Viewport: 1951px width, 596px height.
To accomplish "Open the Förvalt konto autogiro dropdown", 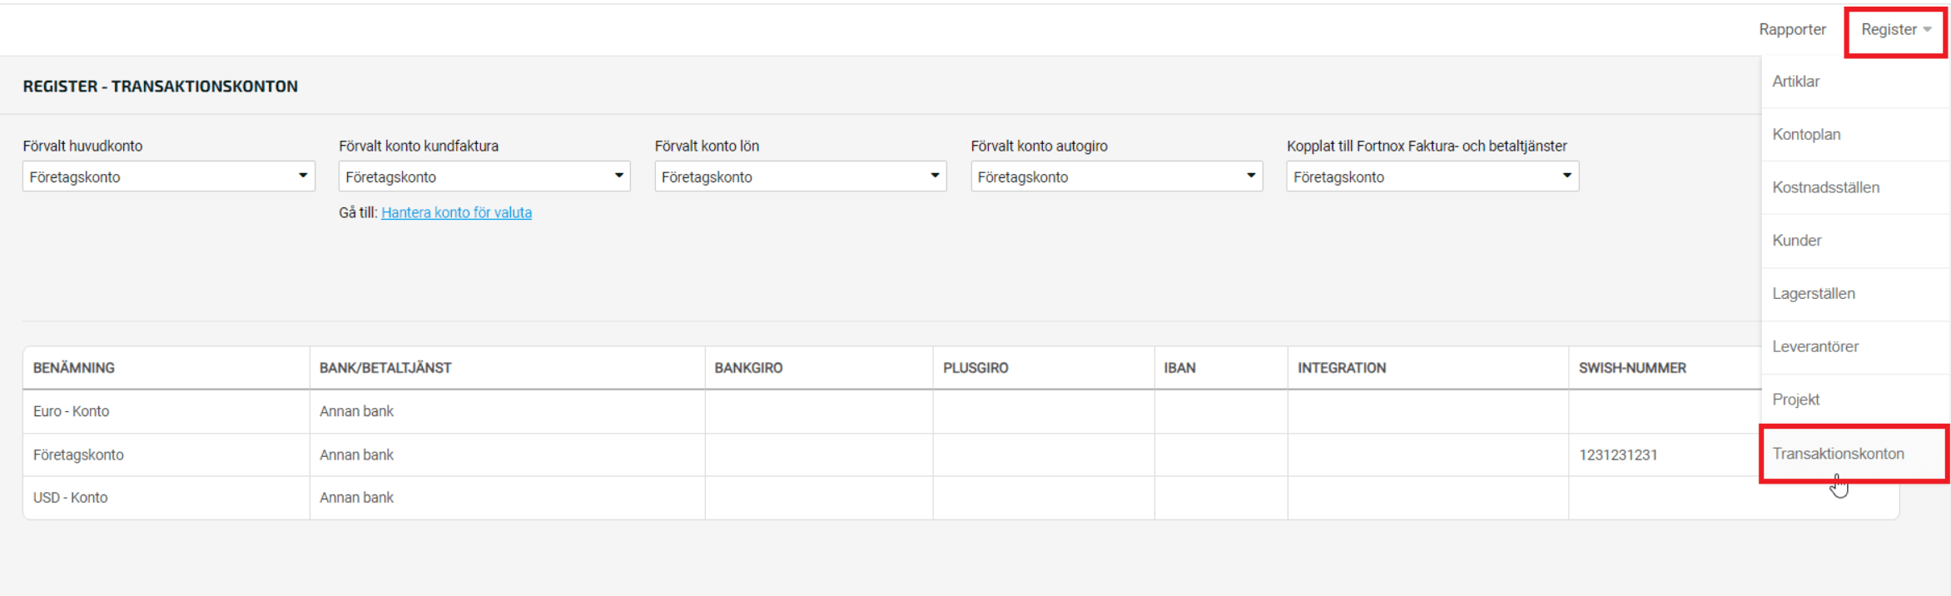I will point(1115,176).
